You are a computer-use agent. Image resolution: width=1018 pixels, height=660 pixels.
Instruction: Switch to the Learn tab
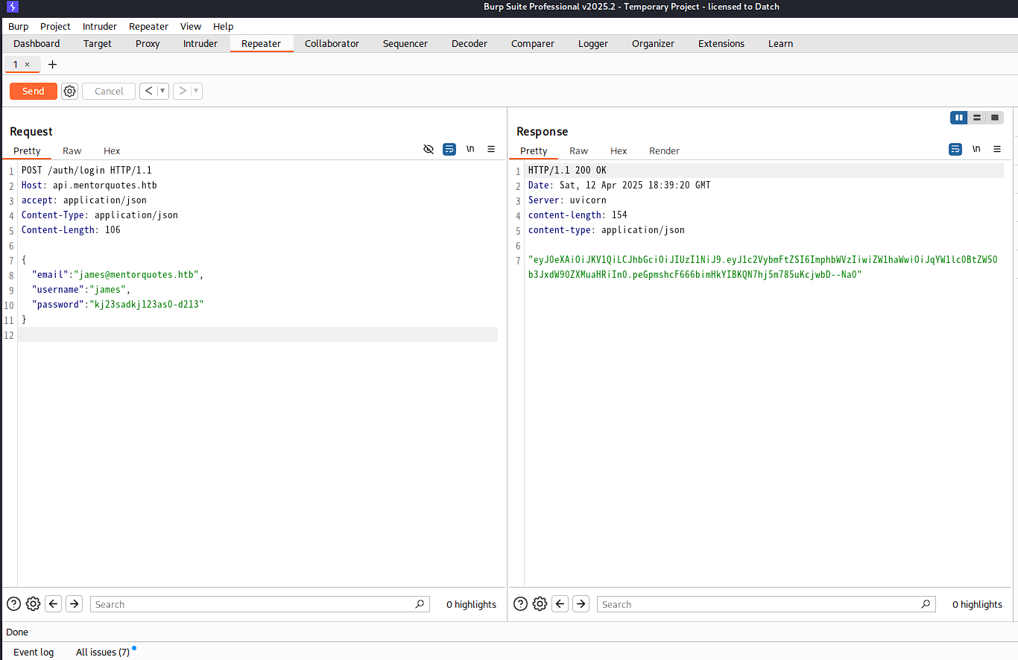[780, 43]
